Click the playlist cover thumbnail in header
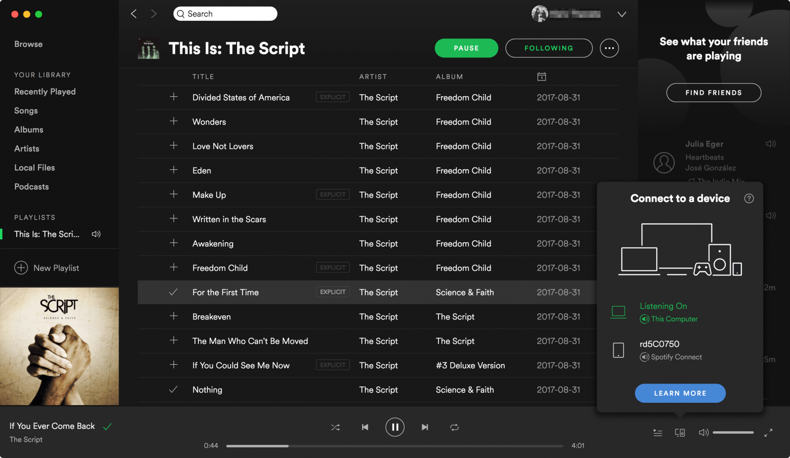 click(148, 48)
